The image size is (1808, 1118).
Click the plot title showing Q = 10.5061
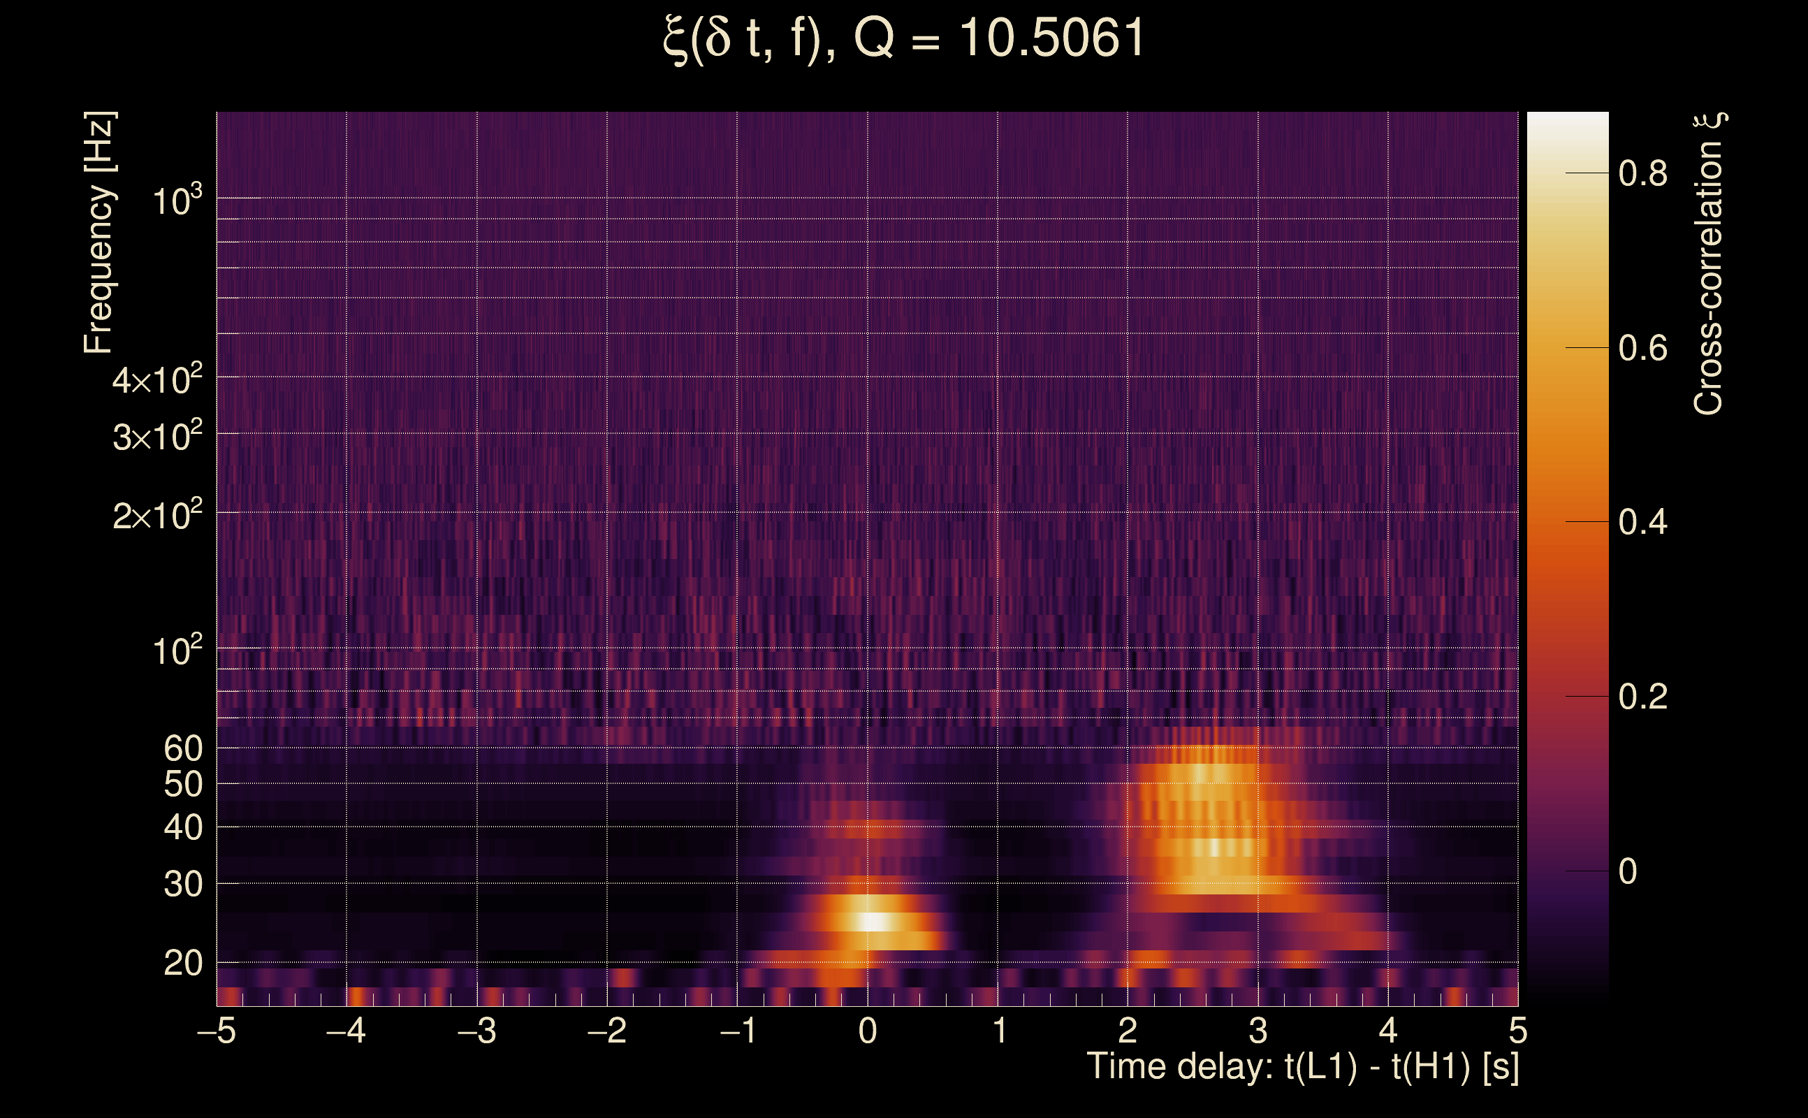pos(903,38)
